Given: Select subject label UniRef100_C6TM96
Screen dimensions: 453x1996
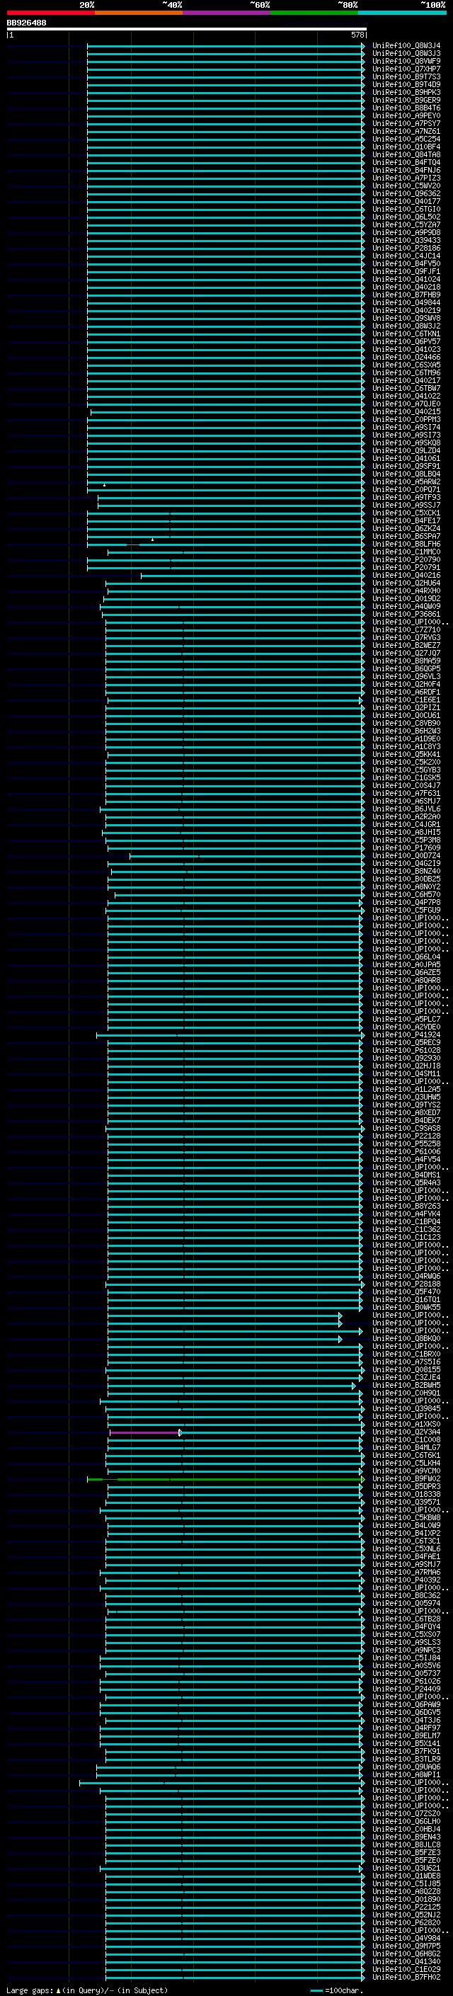Looking at the screenshot, I should coord(406,372).
